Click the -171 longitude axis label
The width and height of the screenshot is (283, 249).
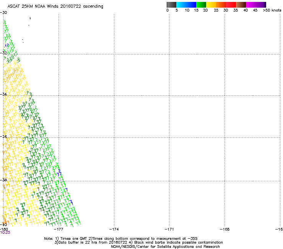[x=169, y=229]
